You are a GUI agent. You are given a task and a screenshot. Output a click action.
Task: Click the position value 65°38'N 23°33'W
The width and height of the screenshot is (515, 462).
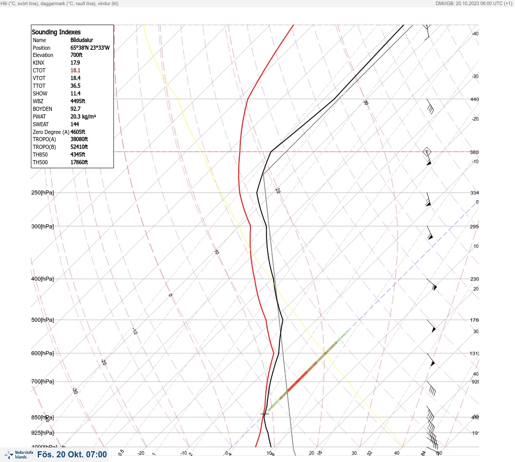pyautogui.click(x=90, y=48)
